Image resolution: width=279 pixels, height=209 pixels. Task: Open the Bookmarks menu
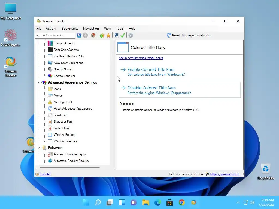70,28
